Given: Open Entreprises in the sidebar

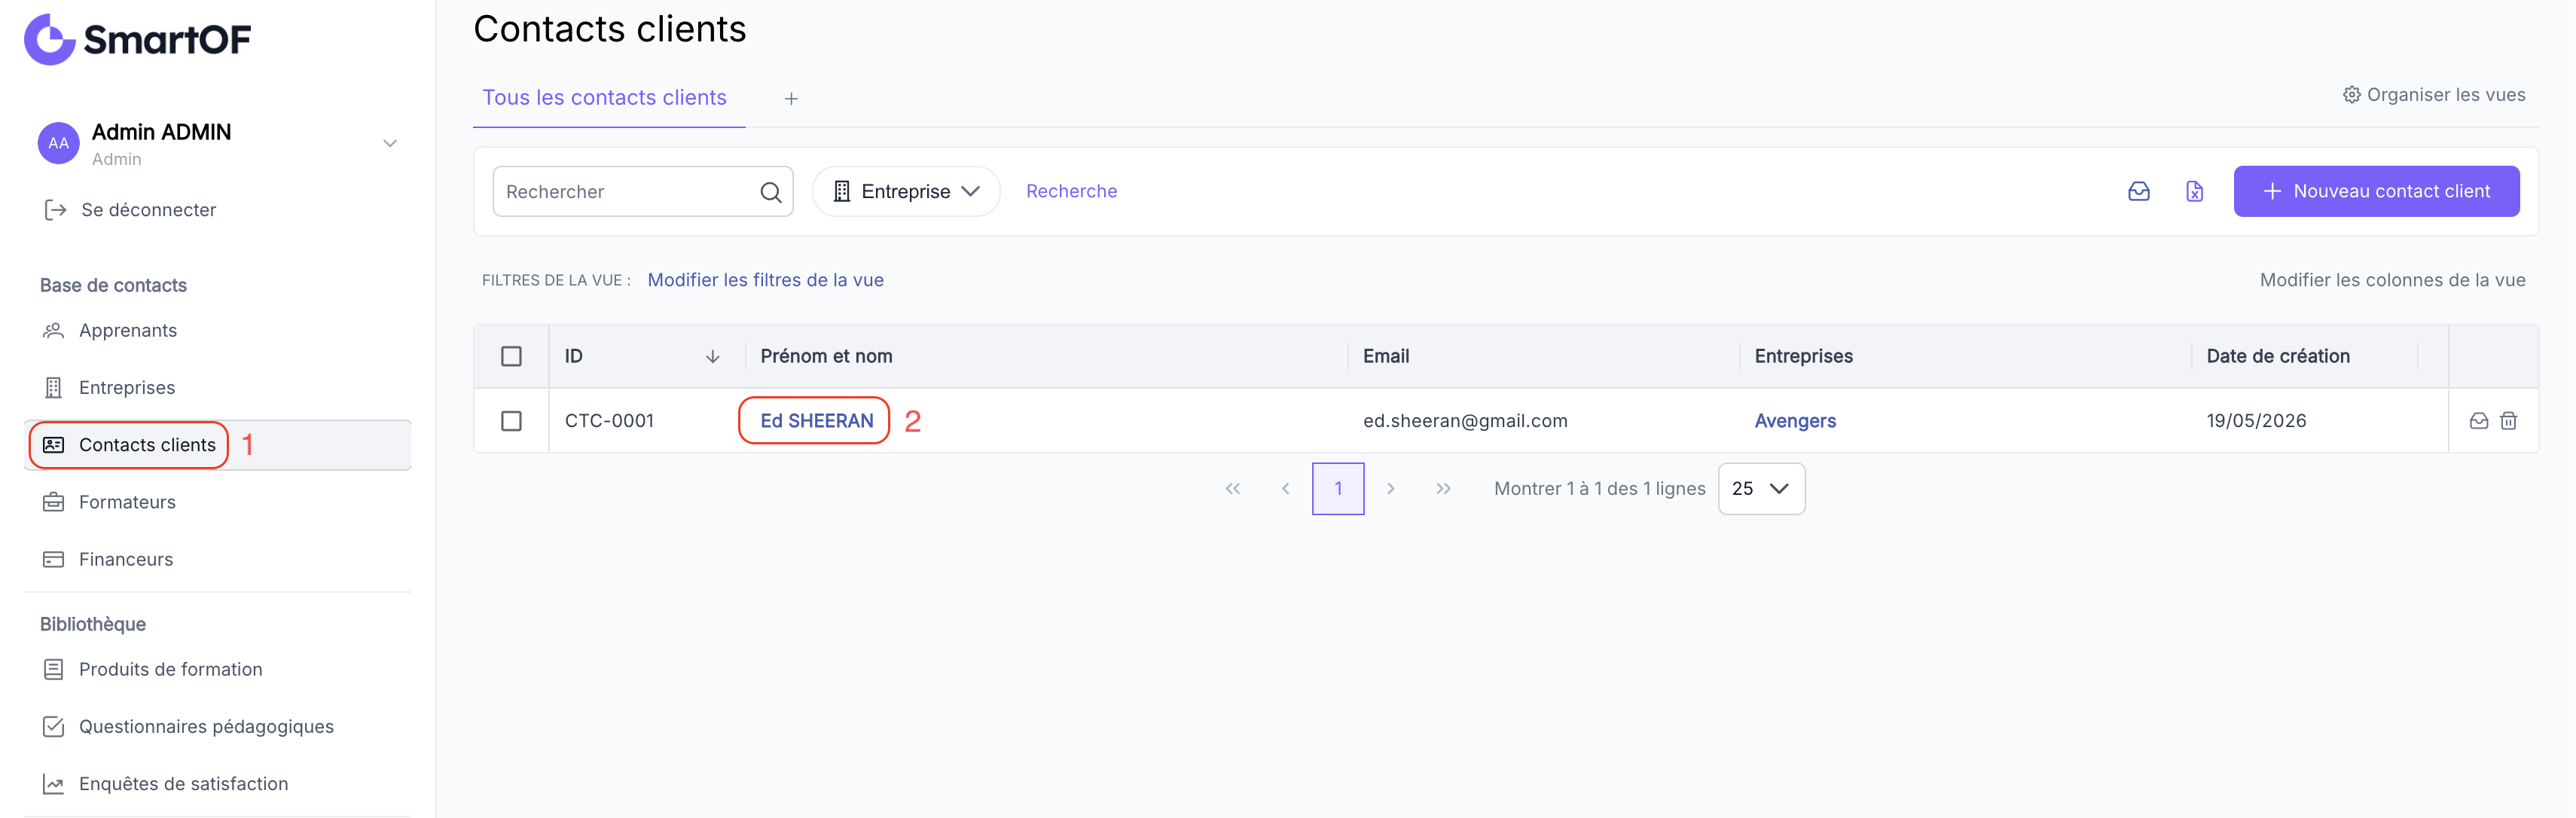Looking at the screenshot, I should pos(127,388).
